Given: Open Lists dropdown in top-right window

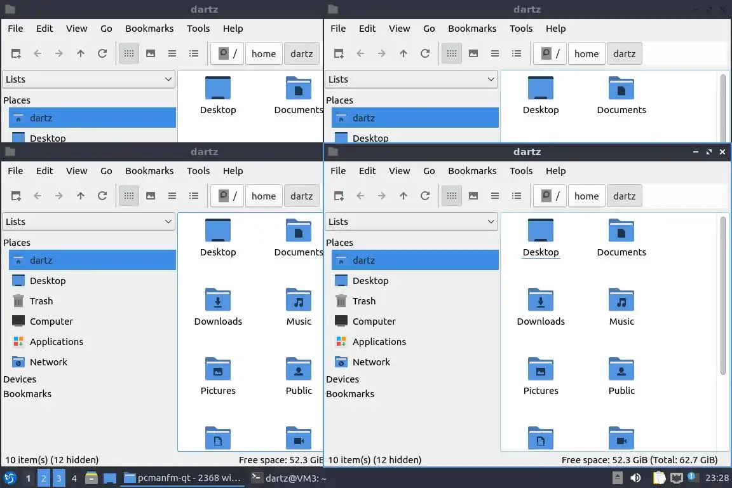Looking at the screenshot, I should pyautogui.click(x=411, y=79).
